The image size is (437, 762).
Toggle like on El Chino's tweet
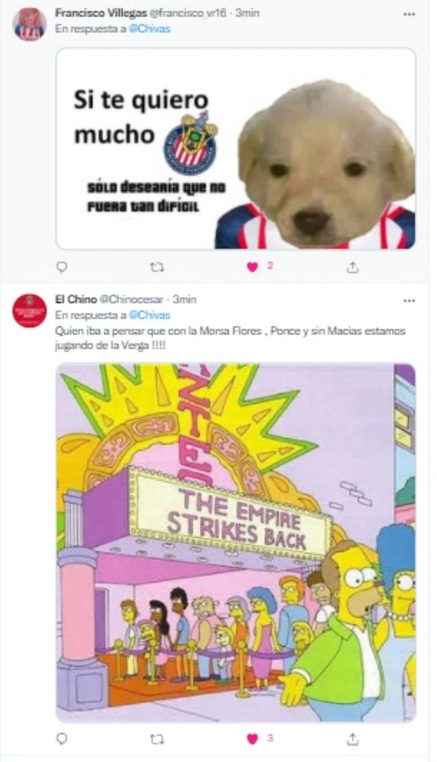[253, 739]
